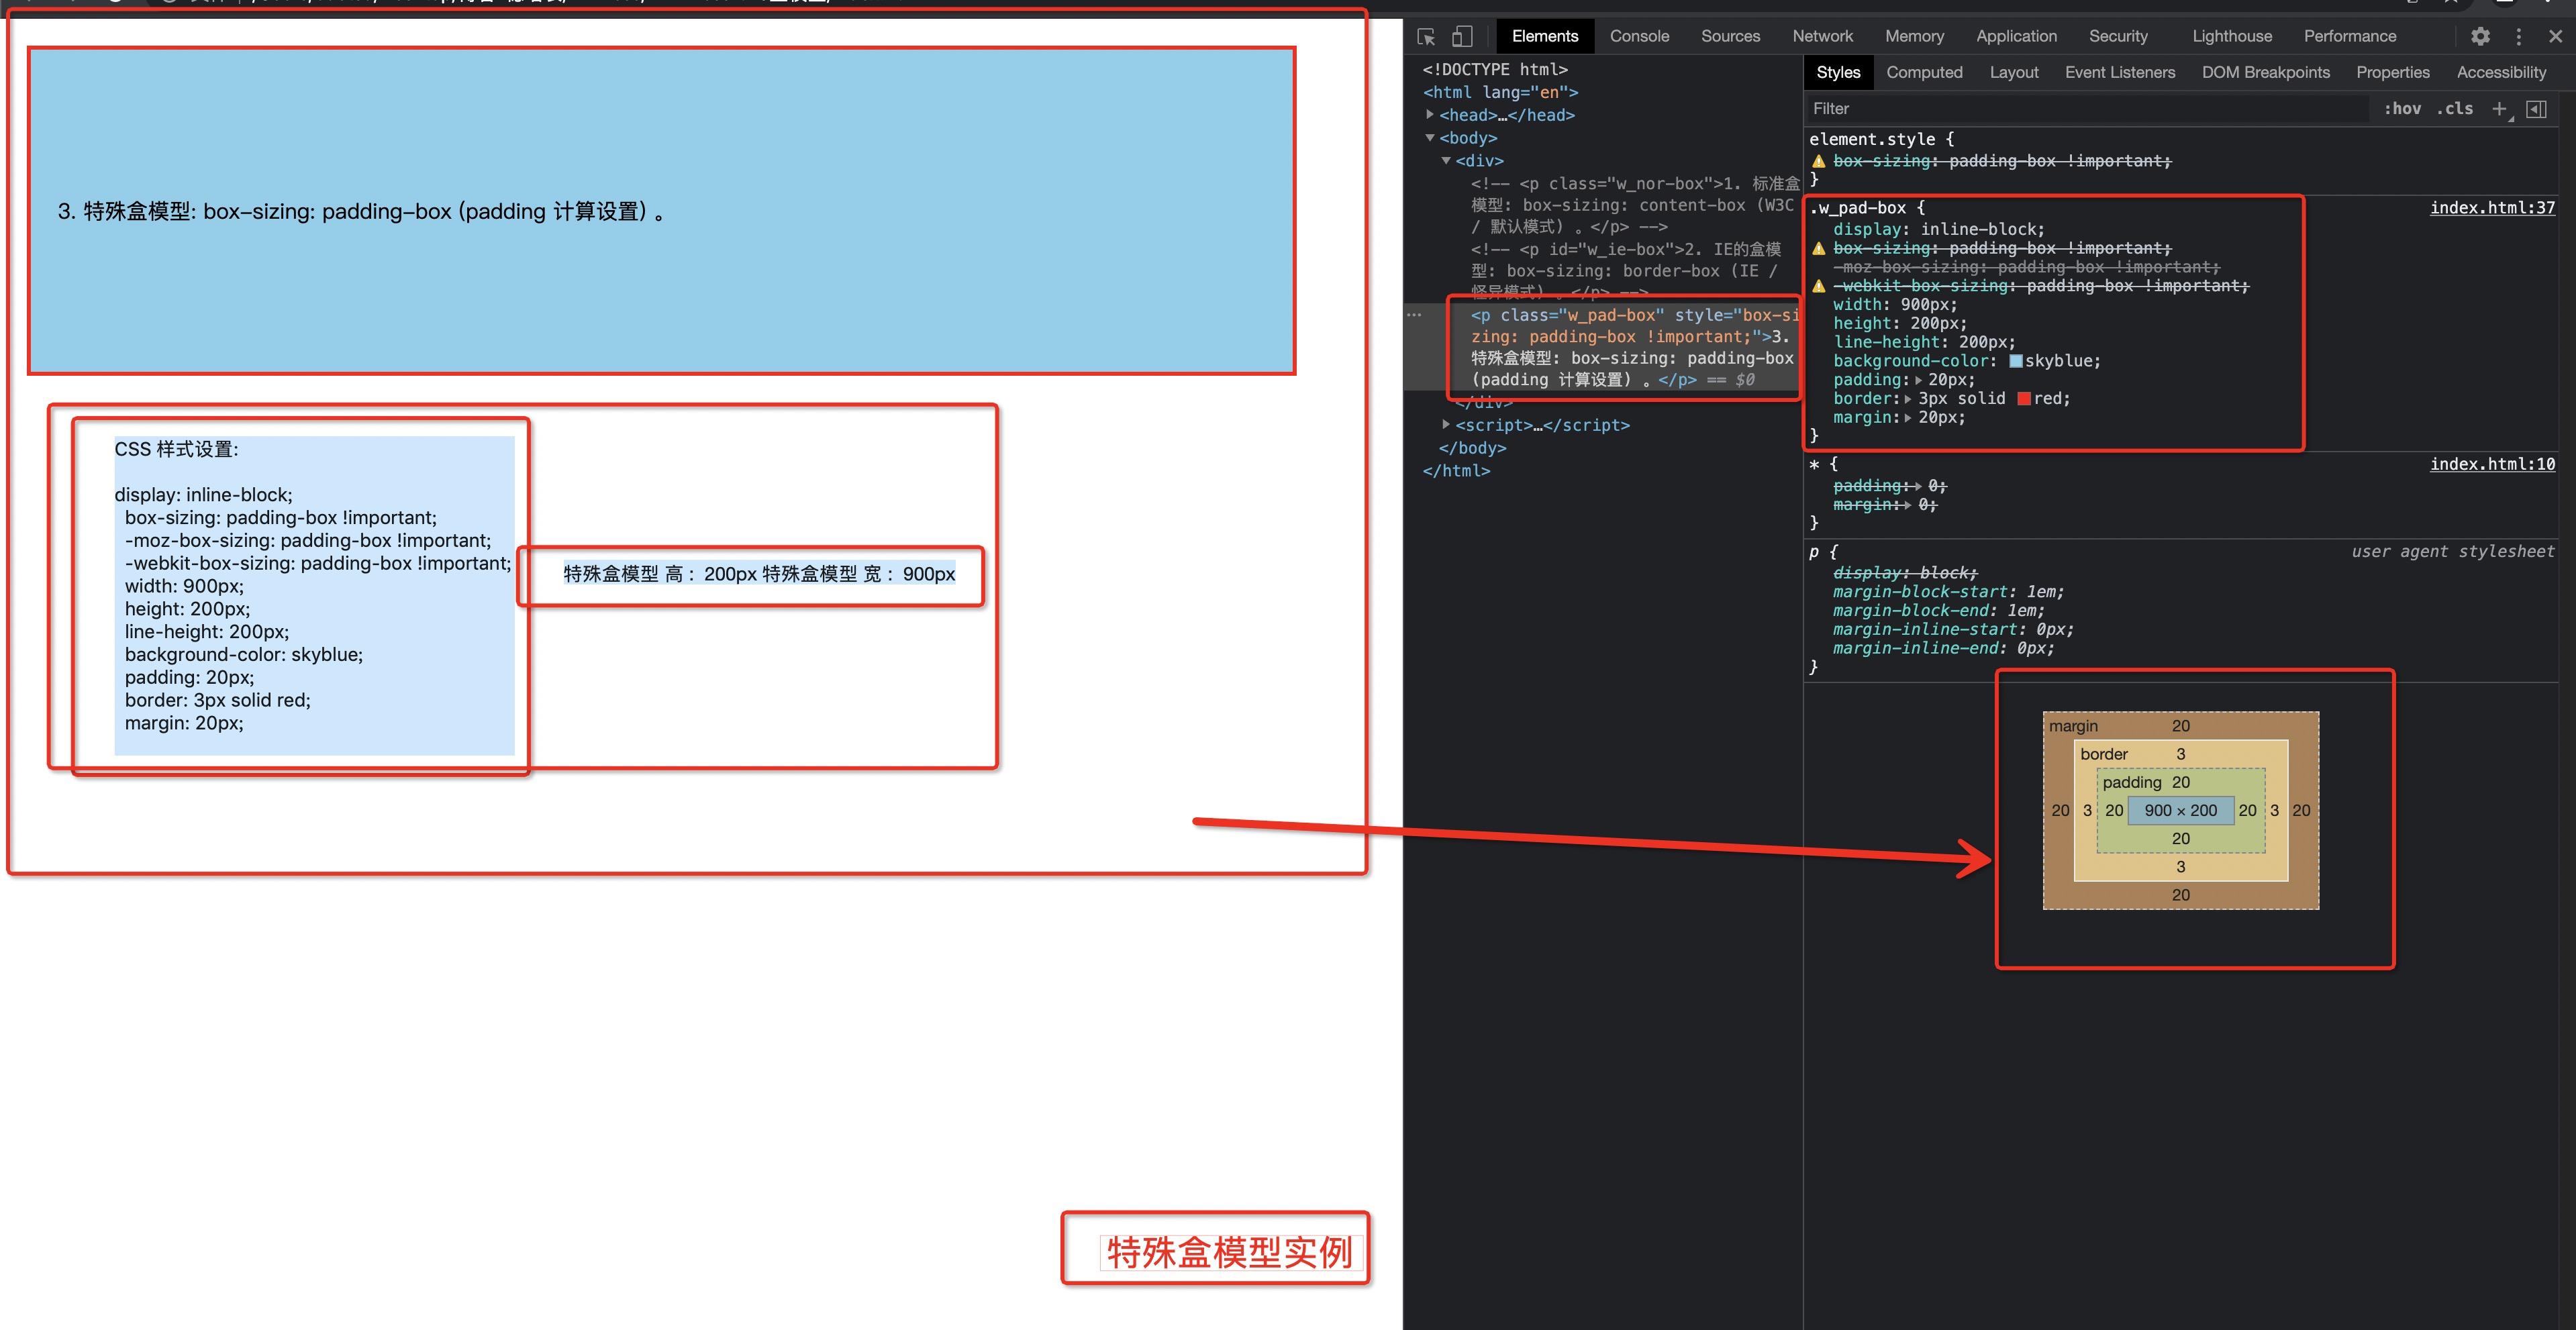This screenshot has height=1330, width=2576.
Task: Select the Accessibility subtab
Action: pos(2501,72)
